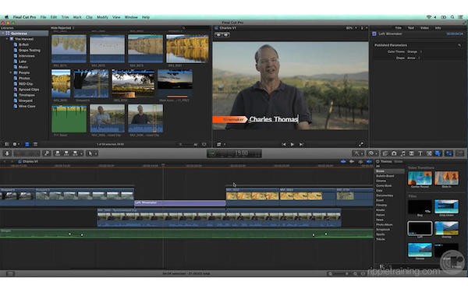
Task: Open the Shape Arrow dropdown
Action: click(413, 58)
